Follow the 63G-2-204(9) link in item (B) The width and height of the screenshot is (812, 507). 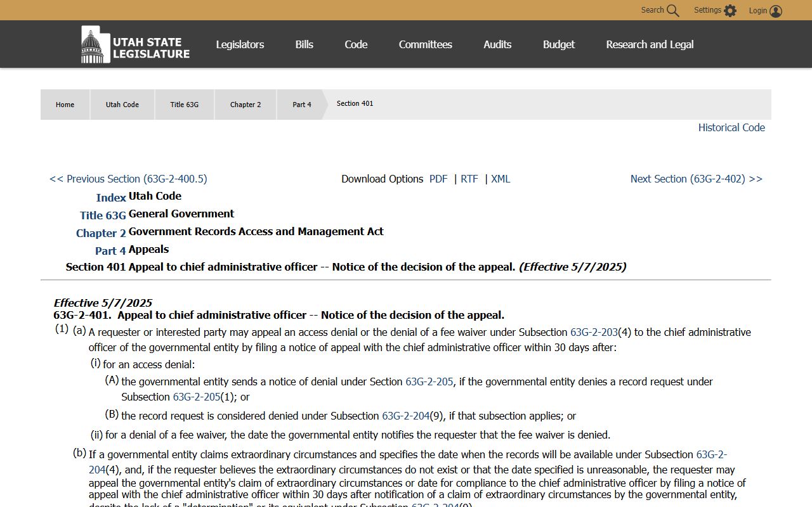pos(405,416)
